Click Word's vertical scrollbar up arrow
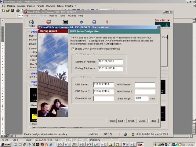The width and height of the screenshot is (196, 147). [194, 21]
